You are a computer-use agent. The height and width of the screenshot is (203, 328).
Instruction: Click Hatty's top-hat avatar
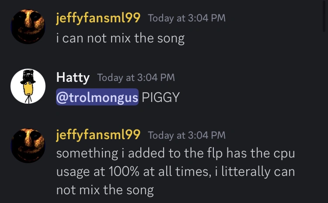[x=28, y=86]
